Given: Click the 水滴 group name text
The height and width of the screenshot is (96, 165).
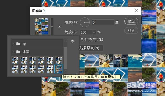Looking at the screenshot, I should click(26, 52).
